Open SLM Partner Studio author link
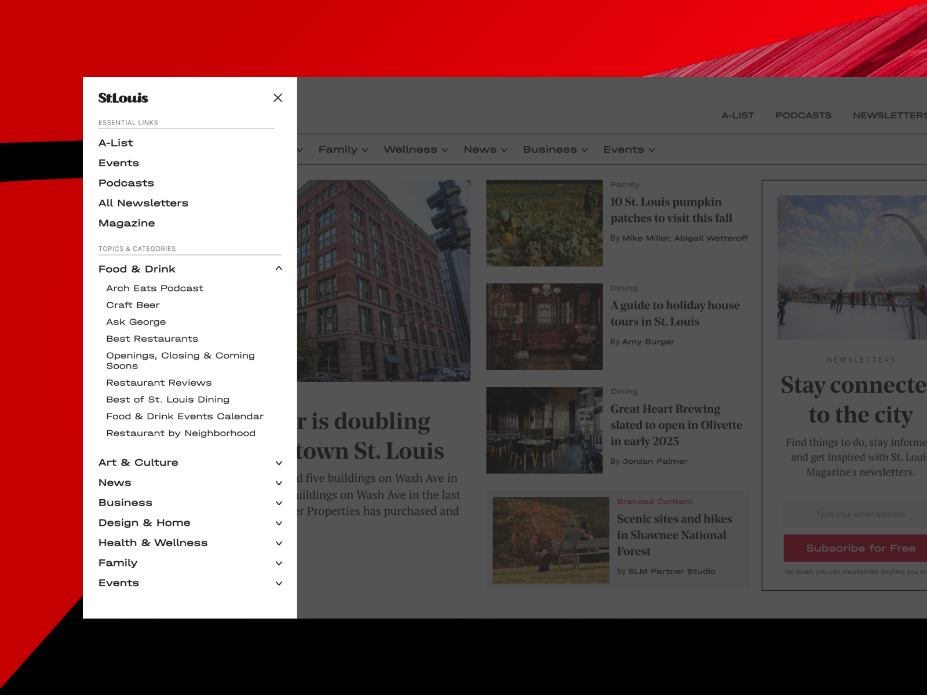Viewport: 927px width, 695px height. [671, 572]
